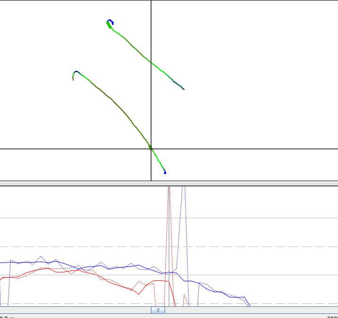Click the scrollbar track right of the thumb
This screenshot has height=318, width=338.
(250, 310)
